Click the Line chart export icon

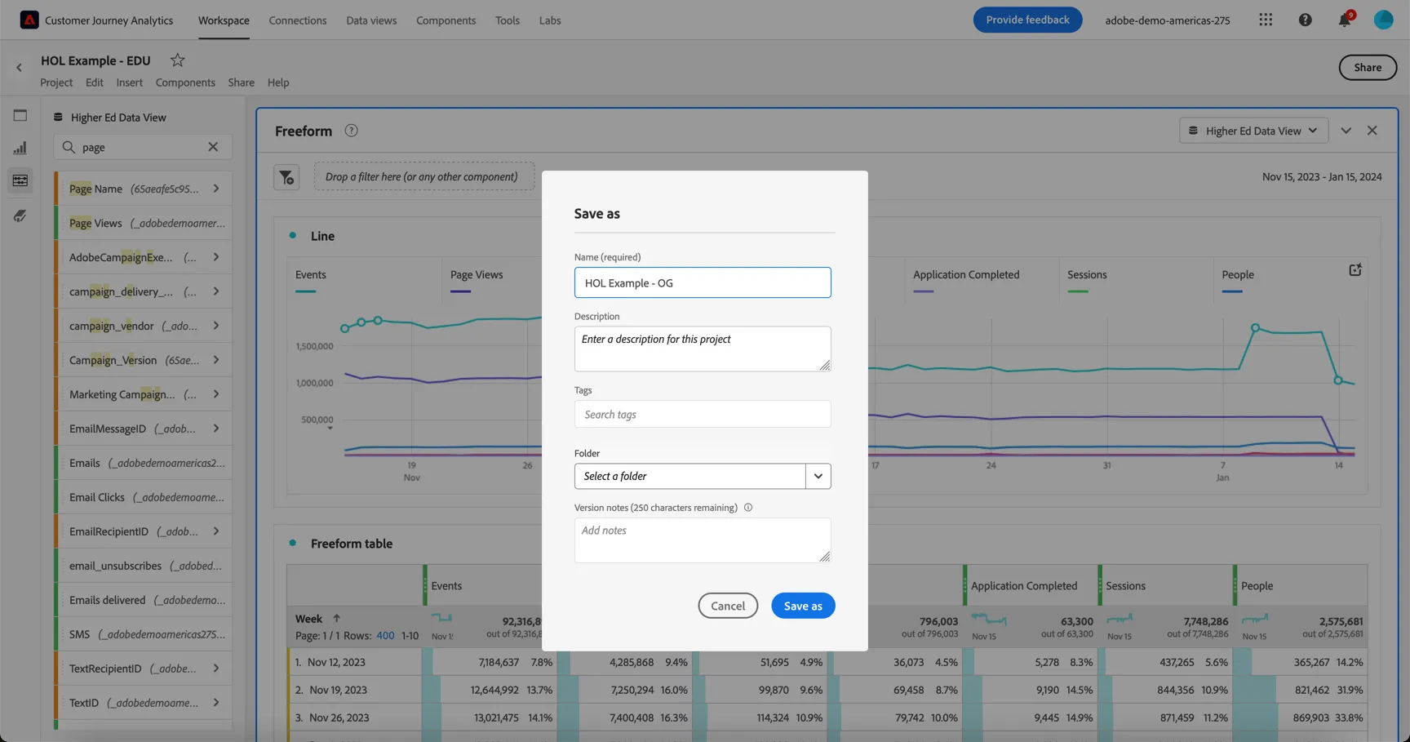point(1355,270)
